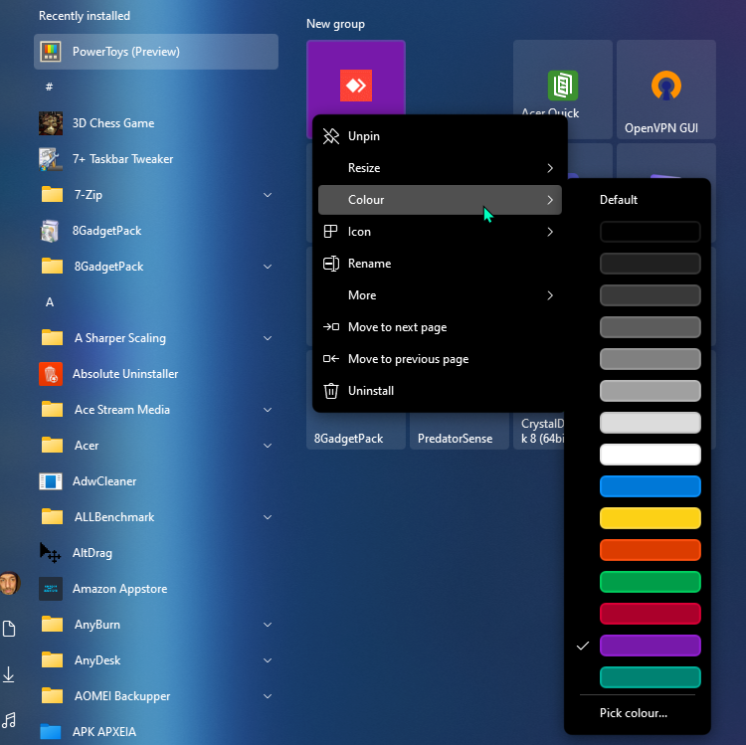746x745 pixels.
Task: Click the Rename icon in context menu
Action: (x=331, y=264)
